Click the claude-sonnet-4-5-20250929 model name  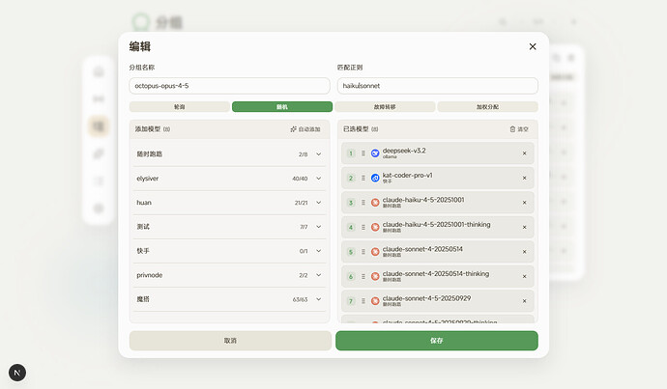tap(426, 298)
